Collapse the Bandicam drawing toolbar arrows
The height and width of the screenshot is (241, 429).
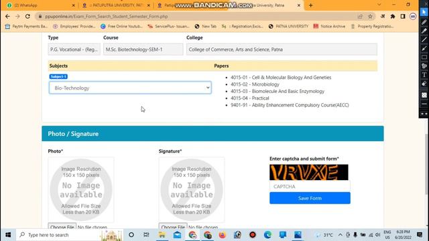tap(424, 114)
